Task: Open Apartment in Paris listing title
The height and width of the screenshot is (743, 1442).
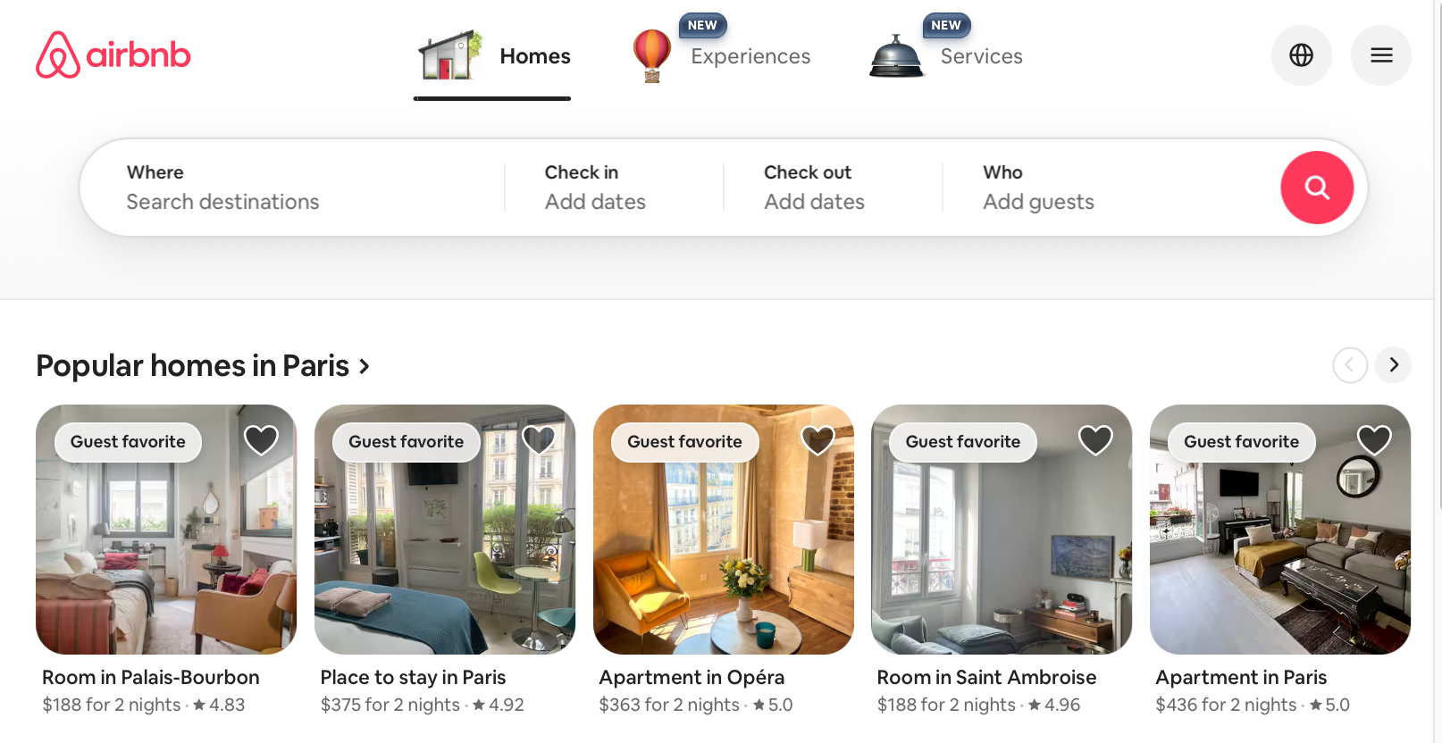Action: (1241, 678)
